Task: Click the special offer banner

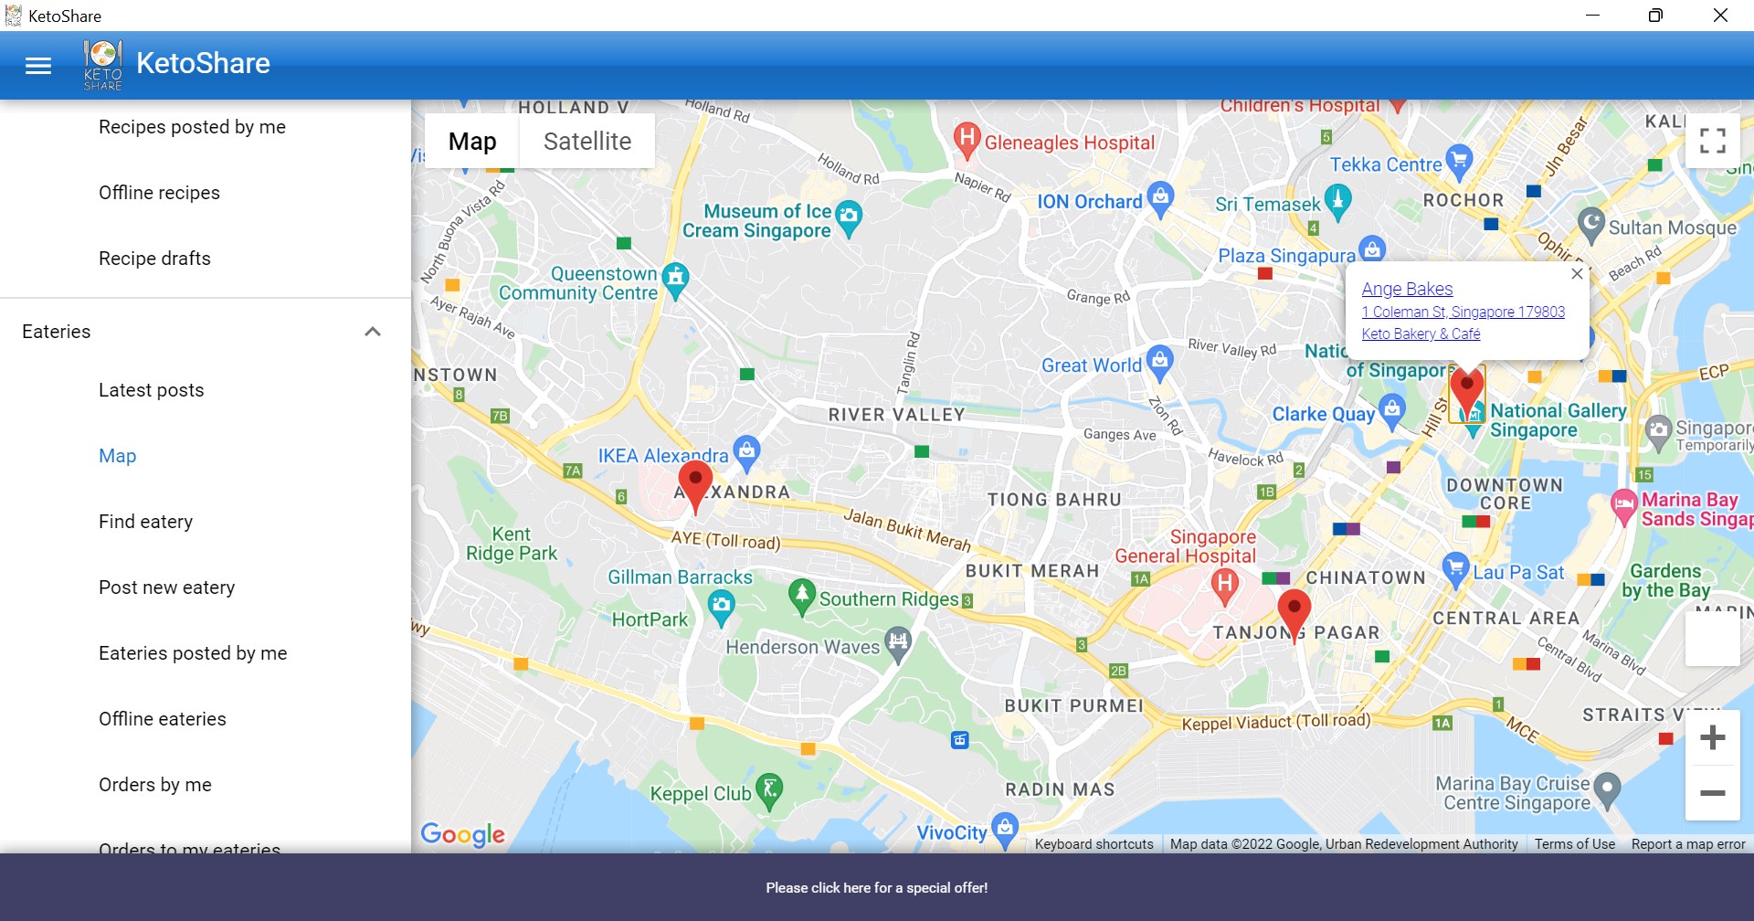Action: 877,887
